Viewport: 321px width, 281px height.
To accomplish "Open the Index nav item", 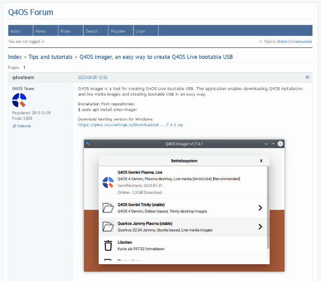I will 20,30.
